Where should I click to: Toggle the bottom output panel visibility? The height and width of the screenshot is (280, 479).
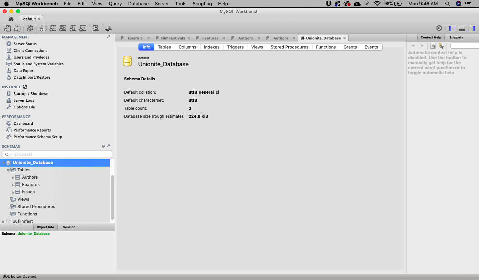tap(462, 28)
